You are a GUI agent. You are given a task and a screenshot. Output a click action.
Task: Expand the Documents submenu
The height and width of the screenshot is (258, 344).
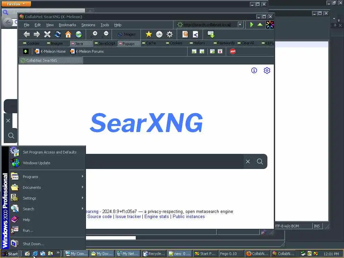tap(47, 187)
